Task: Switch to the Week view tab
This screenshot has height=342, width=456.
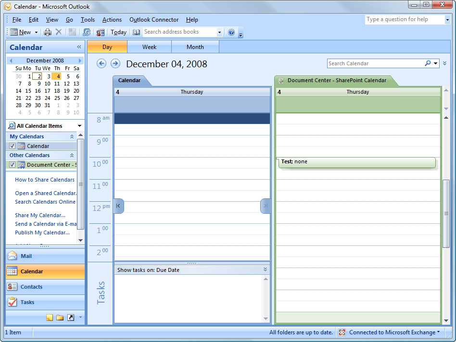Action: (x=149, y=47)
